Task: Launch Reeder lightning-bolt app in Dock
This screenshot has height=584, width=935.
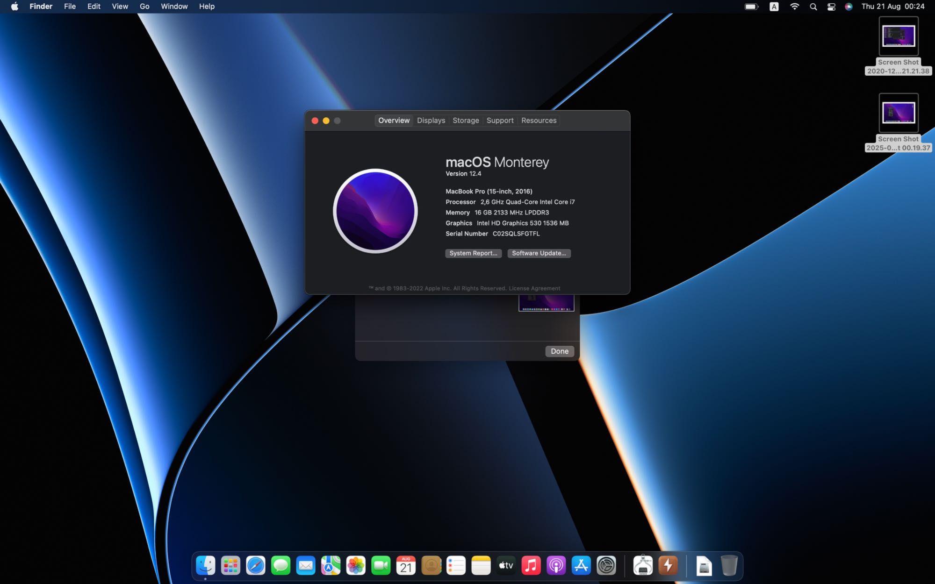Action: (668, 565)
